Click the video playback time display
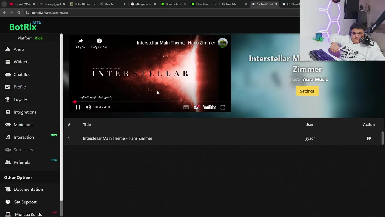Screen dimensions: 385x217 click(103, 107)
